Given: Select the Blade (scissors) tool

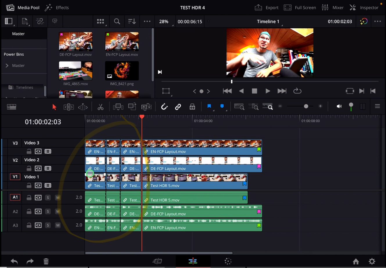Looking at the screenshot, I should coord(100,107).
